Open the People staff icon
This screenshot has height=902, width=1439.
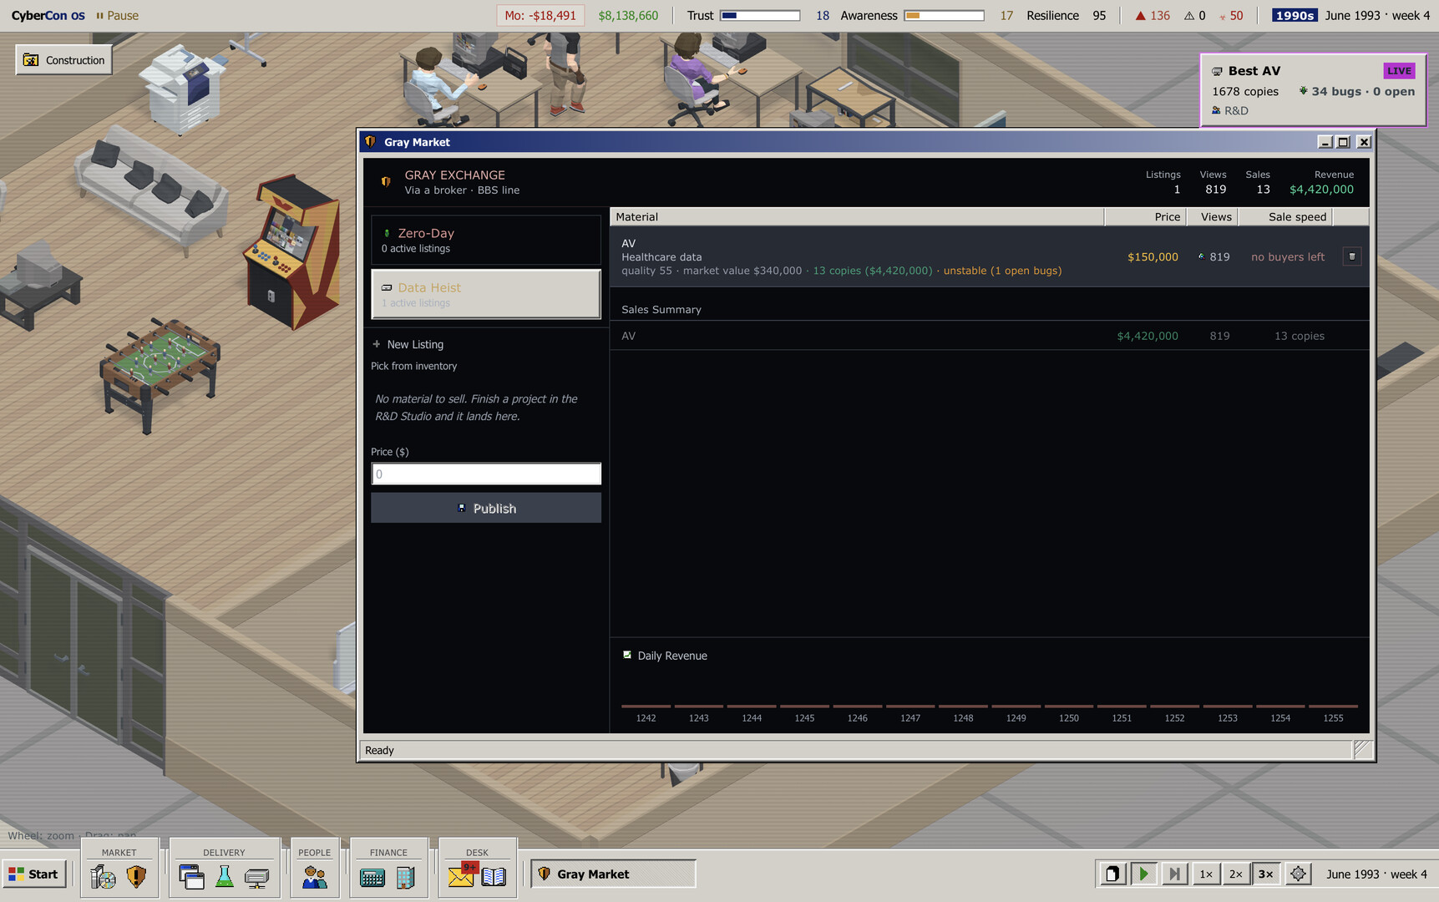point(315,876)
